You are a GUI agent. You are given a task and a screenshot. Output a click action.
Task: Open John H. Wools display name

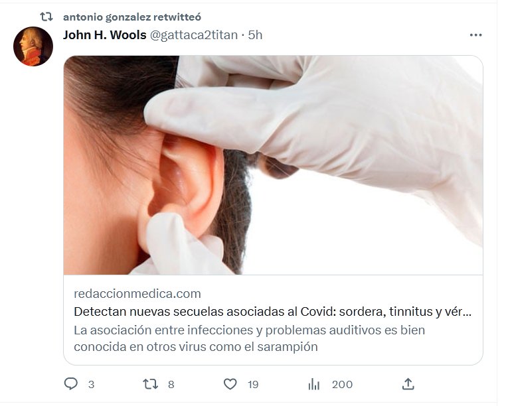(x=104, y=35)
